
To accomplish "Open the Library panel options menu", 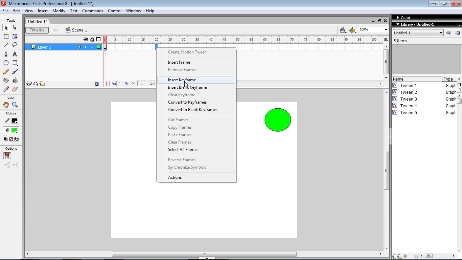I will coord(459,24).
